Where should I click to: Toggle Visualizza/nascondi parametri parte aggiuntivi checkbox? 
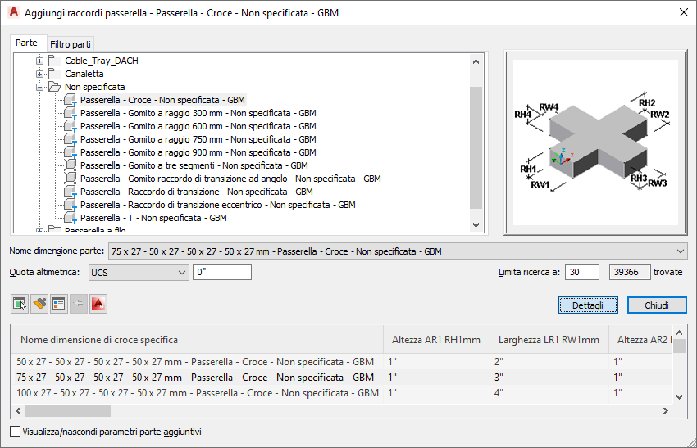click(15, 431)
